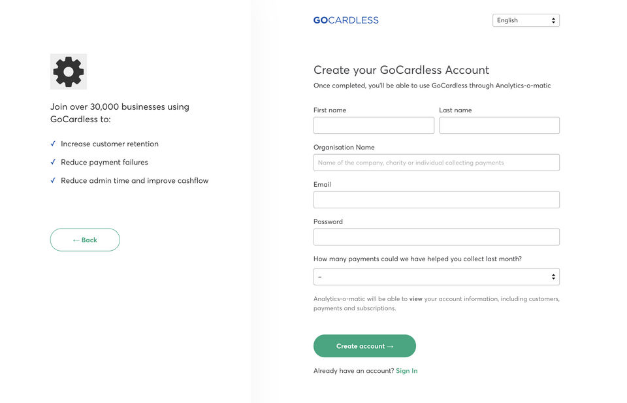This screenshot has width=627, height=403.
Task: Go back using the Back button
Action: point(85,240)
